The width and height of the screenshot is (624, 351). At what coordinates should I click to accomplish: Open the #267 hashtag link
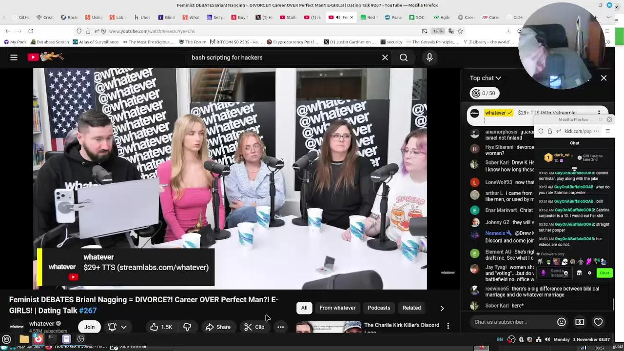coord(88,311)
